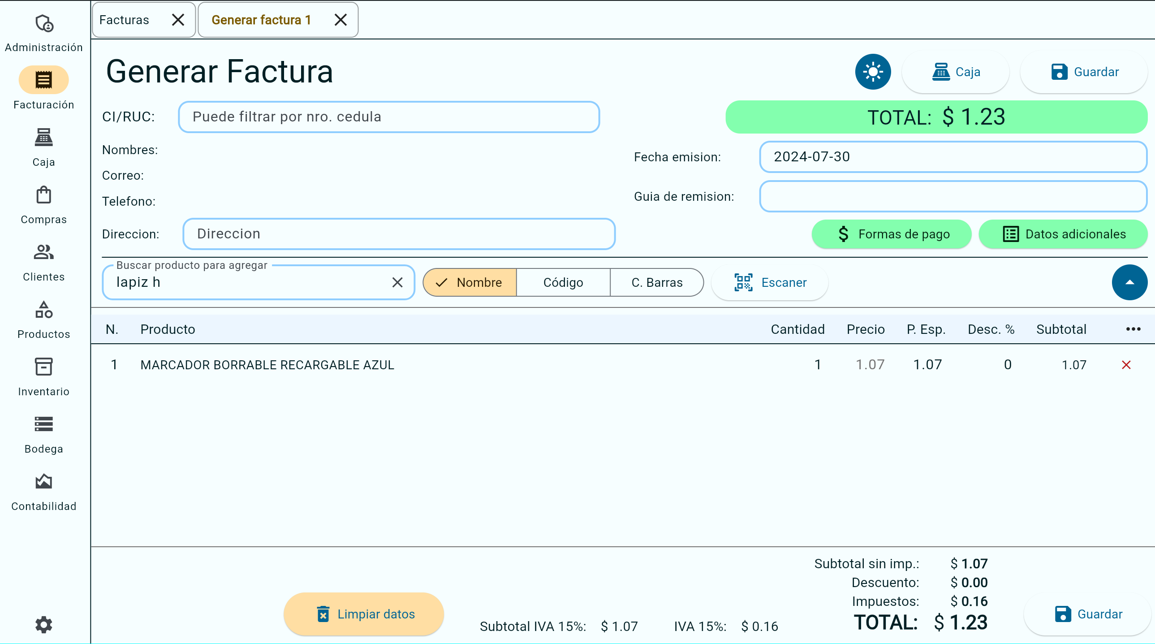
Task: Go to the Compras shopping bag icon
Action: 44,196
